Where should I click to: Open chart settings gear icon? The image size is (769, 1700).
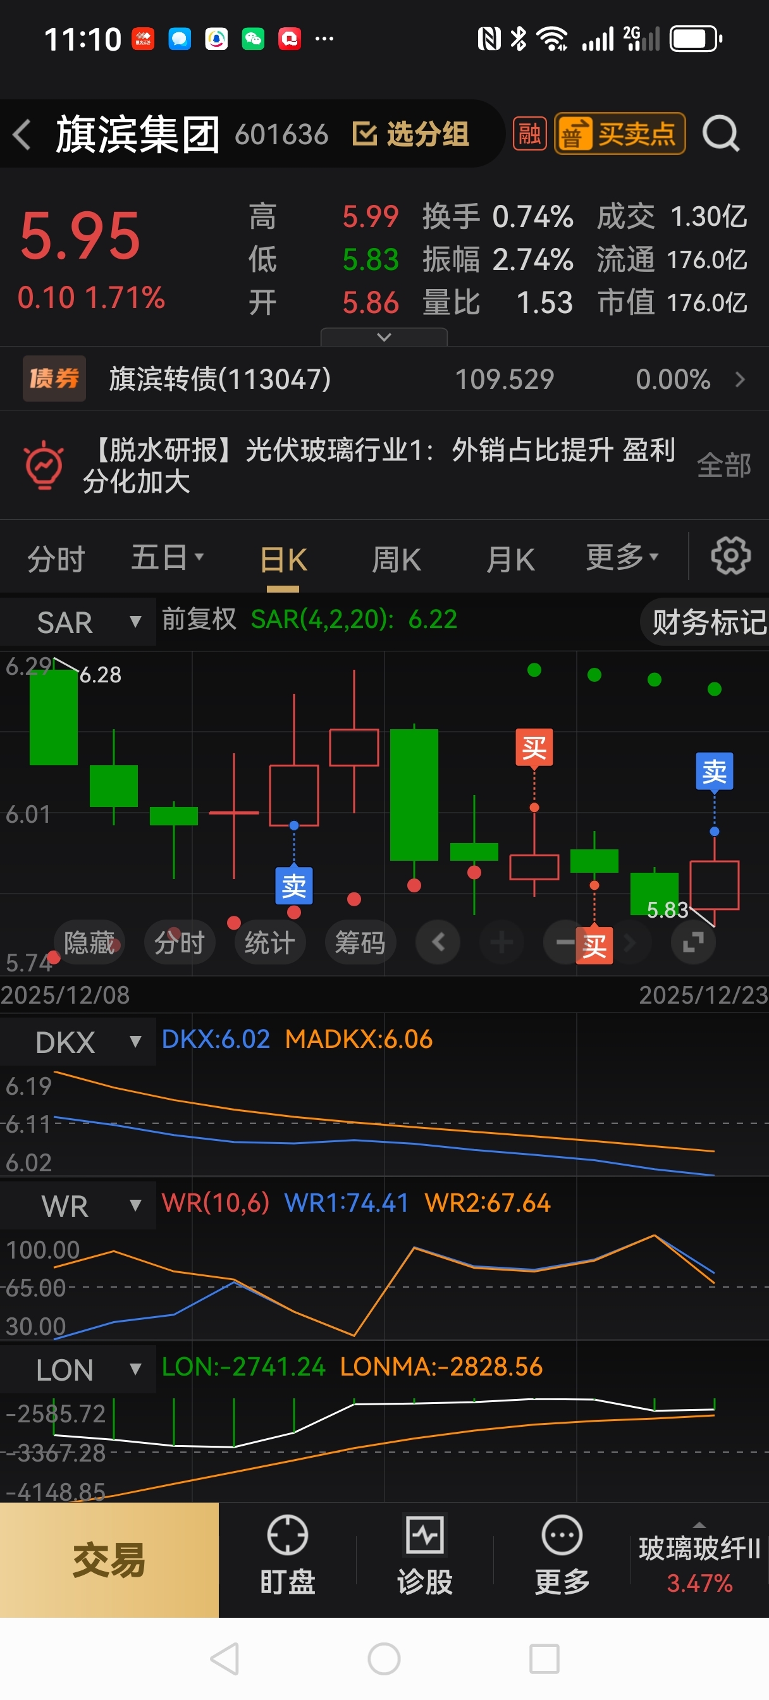730,556
